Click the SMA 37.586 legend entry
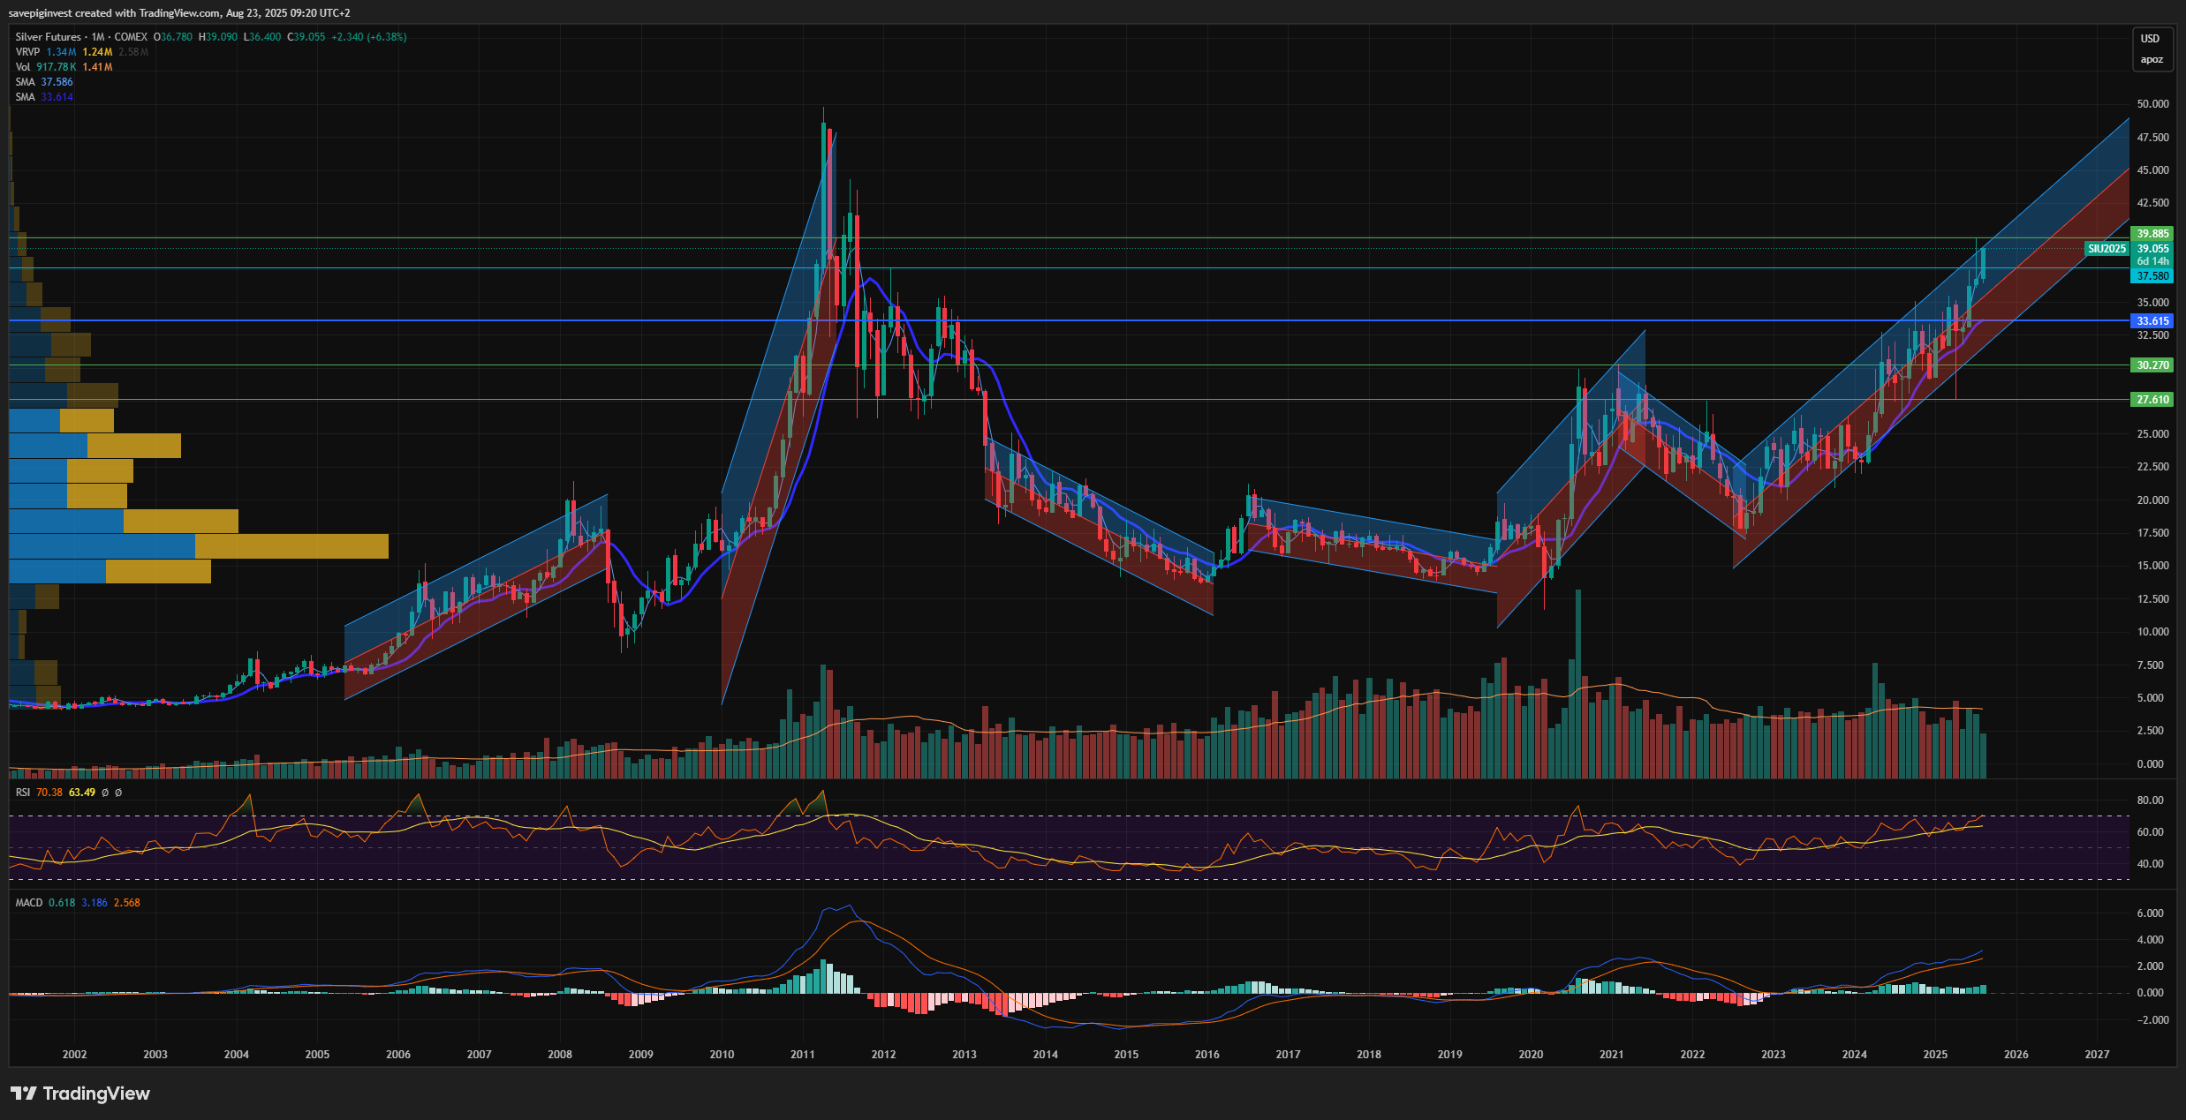Image resolution: width=2186 pixels, height=1120 pixels. 43,82
